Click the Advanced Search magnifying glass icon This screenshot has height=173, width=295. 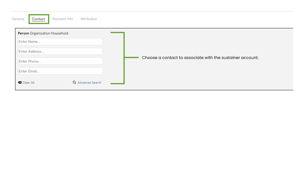pos(75,82)
